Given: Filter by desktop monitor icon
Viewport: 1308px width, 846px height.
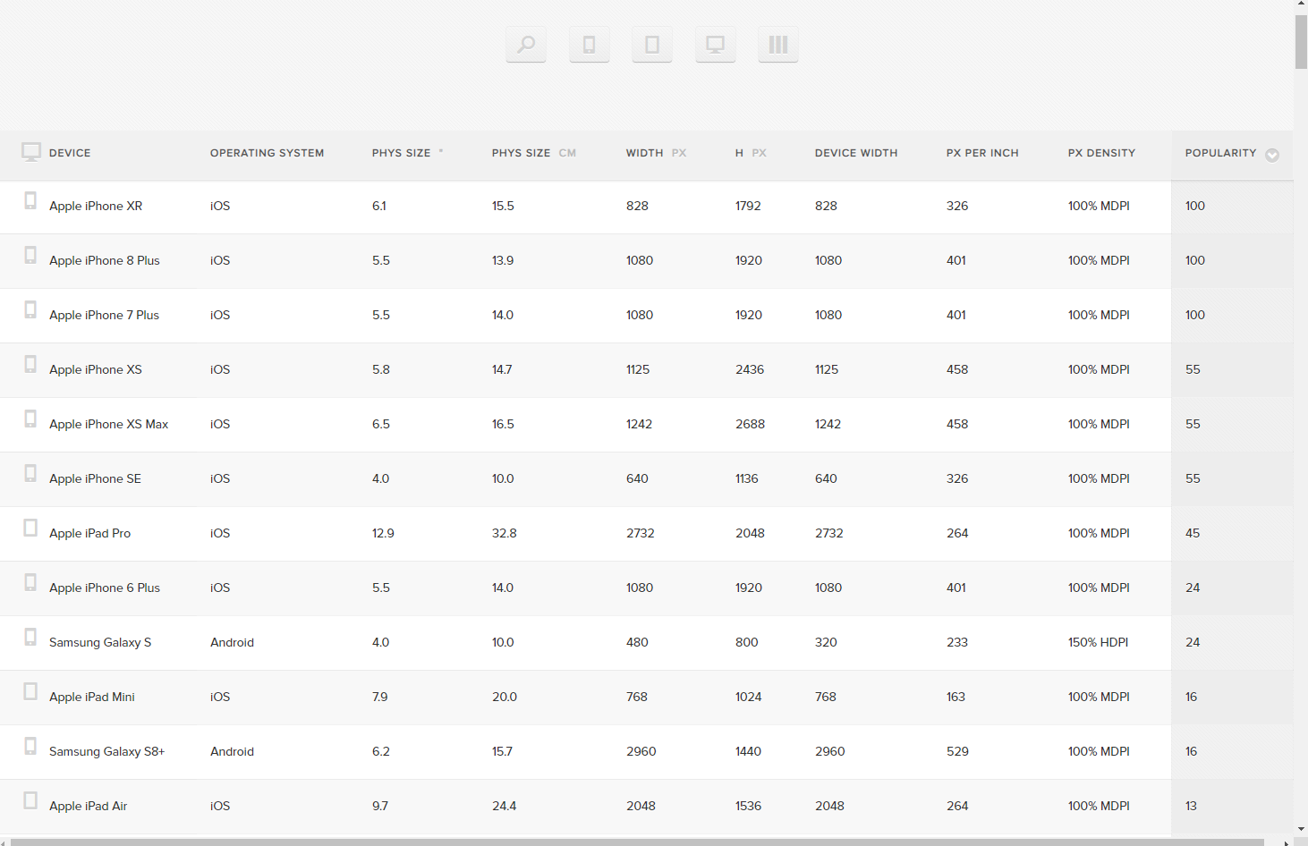Looking at the screenshot, I should click(716, 44).
